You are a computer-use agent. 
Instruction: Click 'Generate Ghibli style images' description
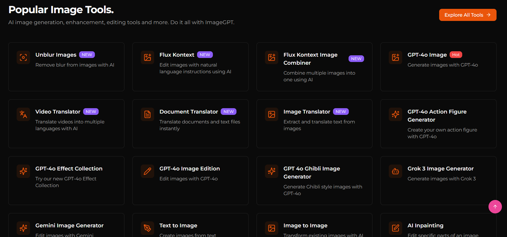323,190
